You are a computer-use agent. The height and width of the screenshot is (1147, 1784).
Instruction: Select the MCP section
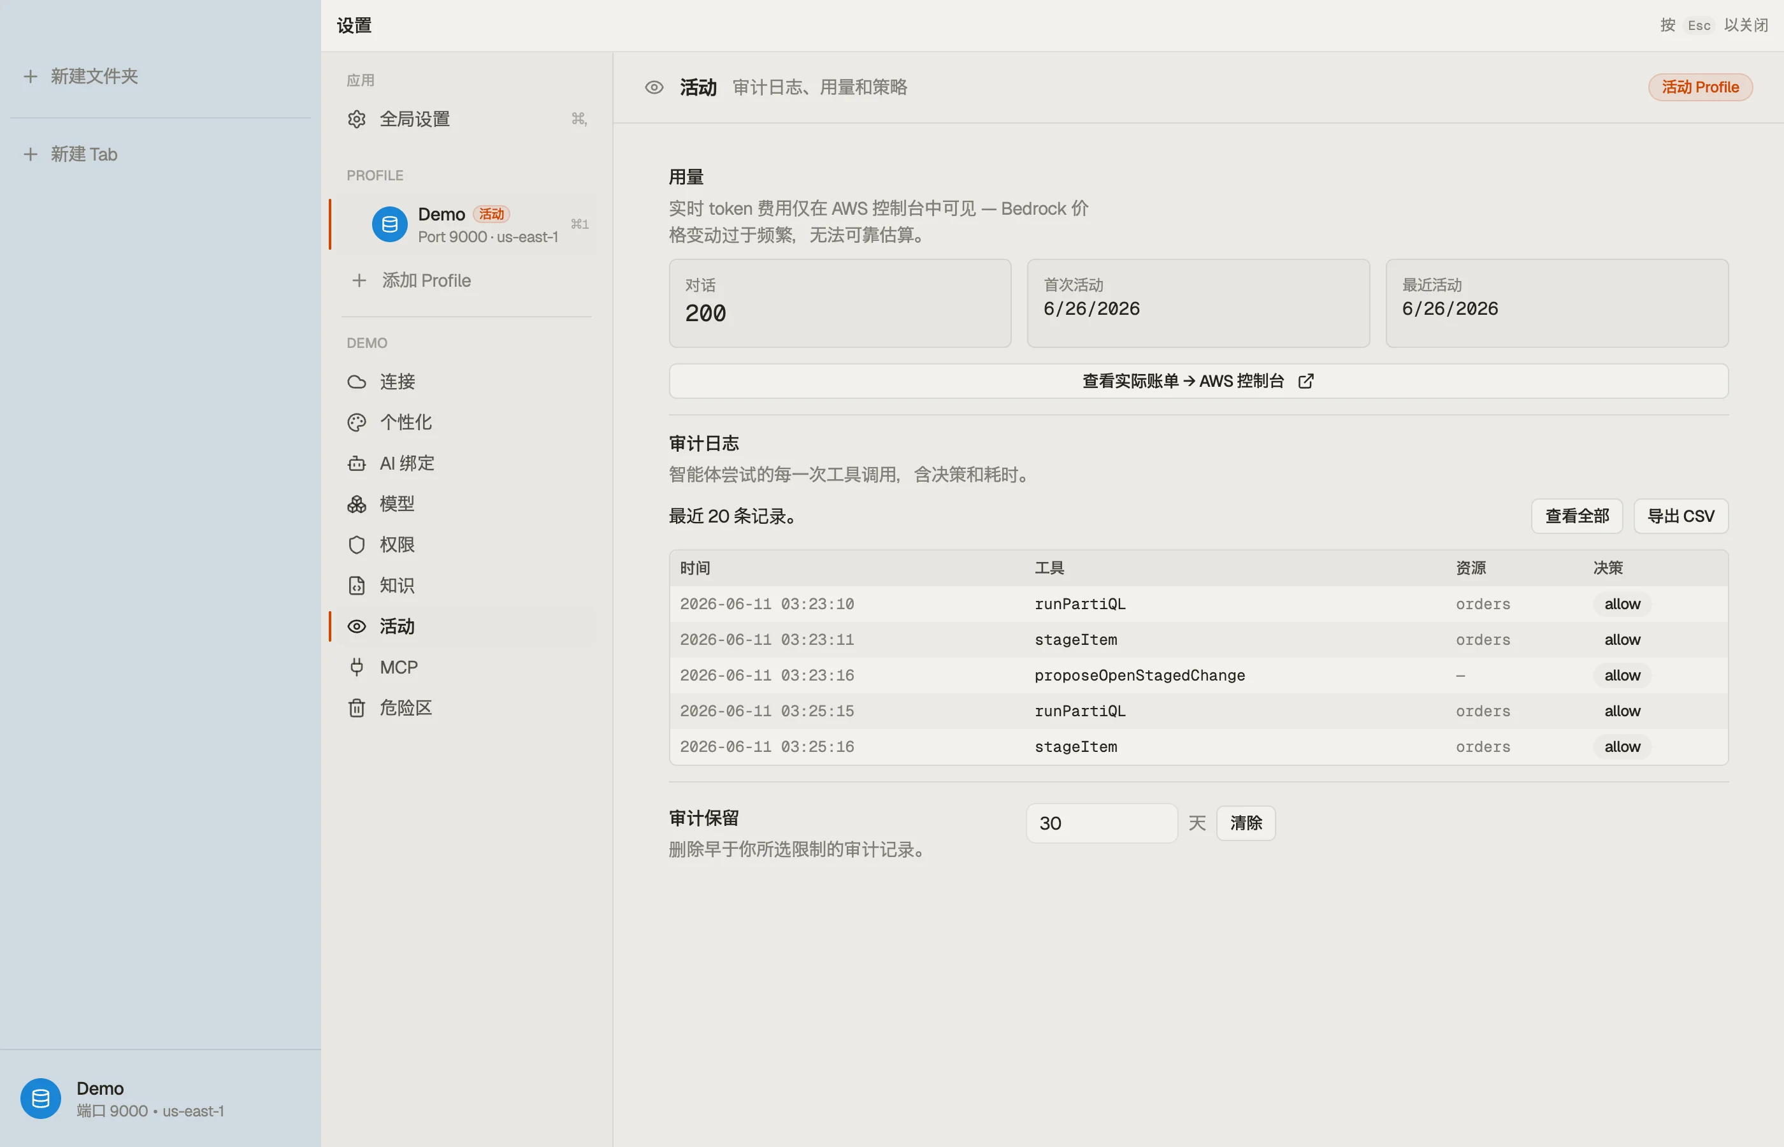(x=467, y=667)
